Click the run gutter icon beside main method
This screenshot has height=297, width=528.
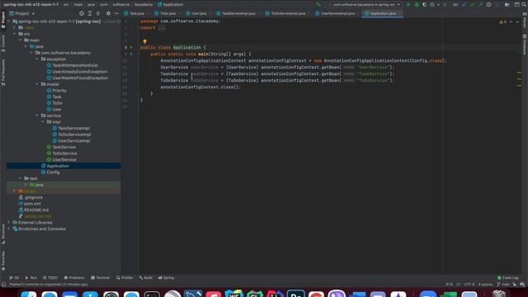click(x=131, y=54)
